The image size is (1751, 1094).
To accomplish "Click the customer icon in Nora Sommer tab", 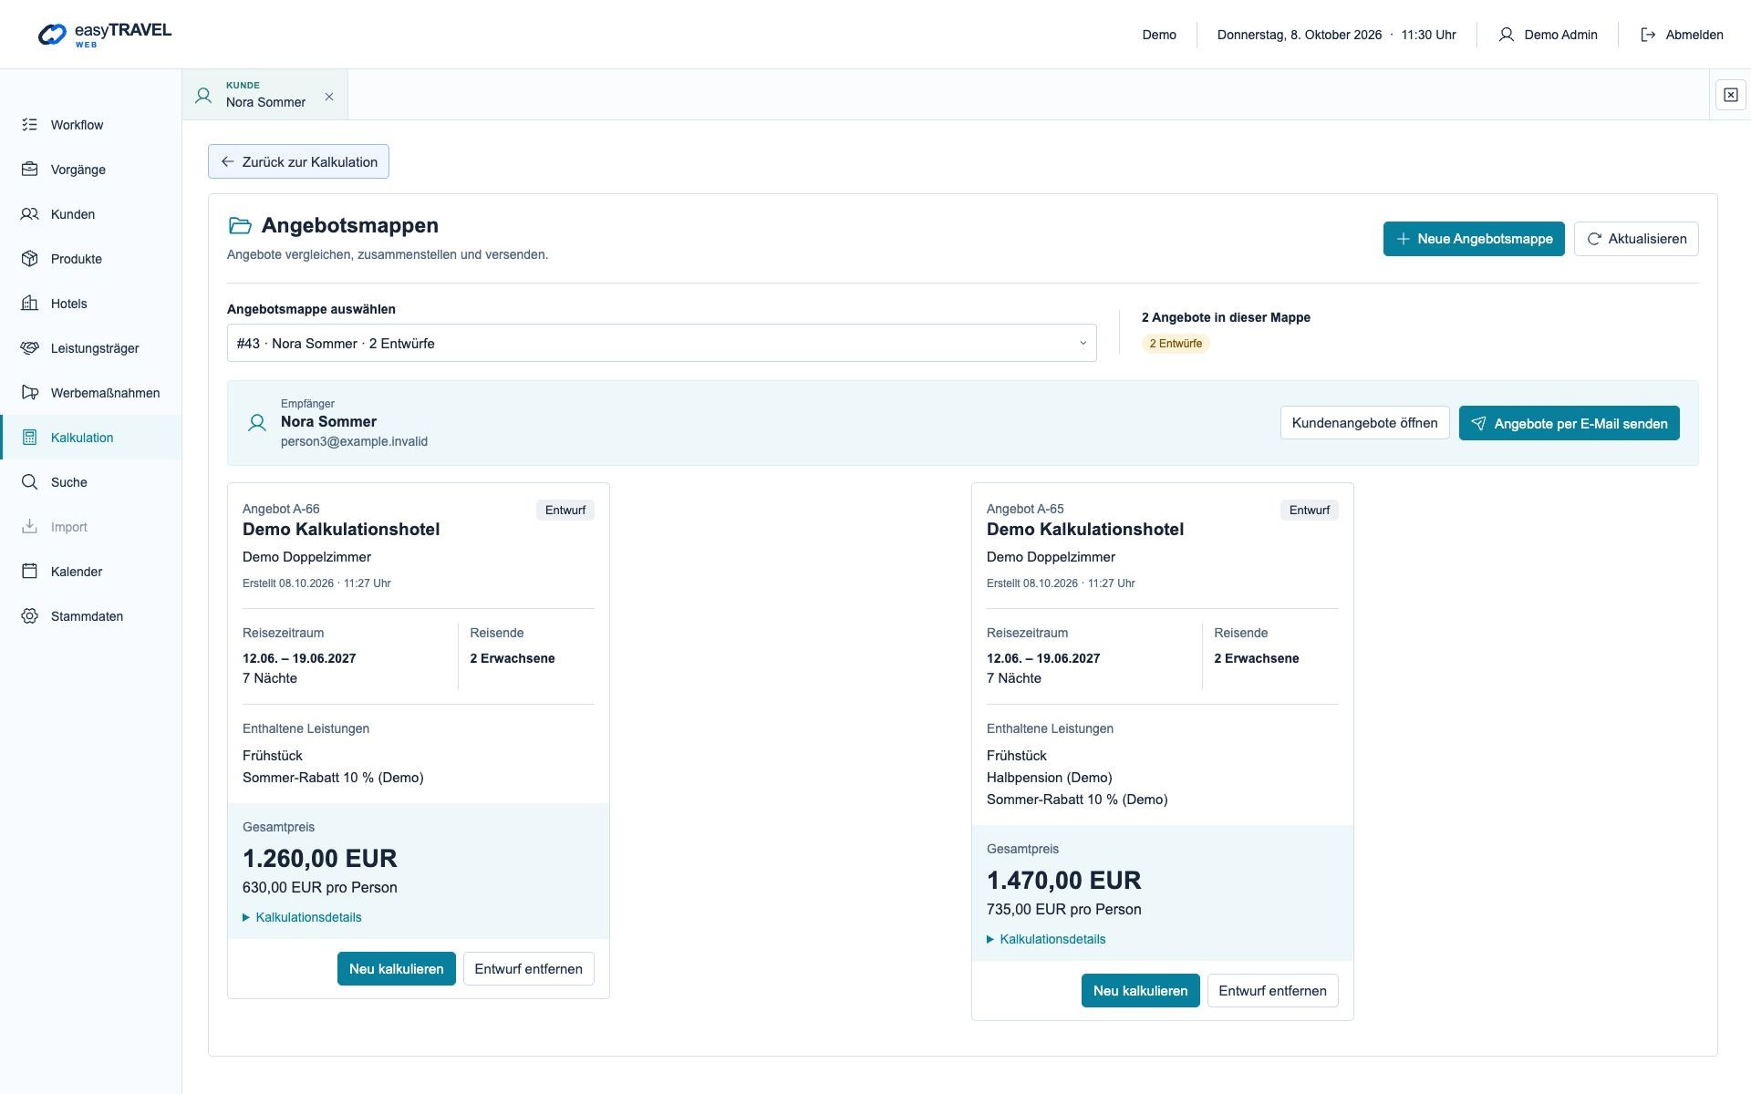I will tap(204, 95).
